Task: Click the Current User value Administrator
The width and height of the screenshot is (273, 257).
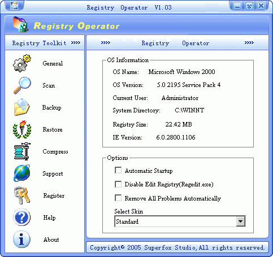Action: 180,98
